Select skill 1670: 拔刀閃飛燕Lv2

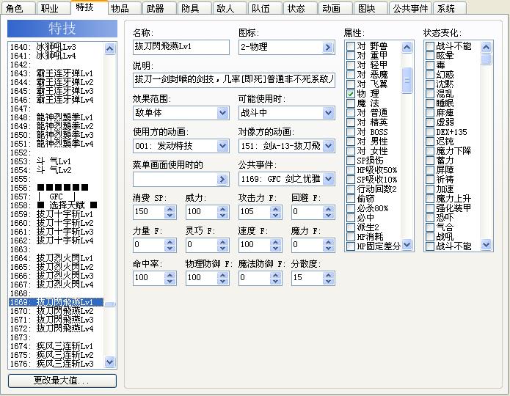[56, 311]
